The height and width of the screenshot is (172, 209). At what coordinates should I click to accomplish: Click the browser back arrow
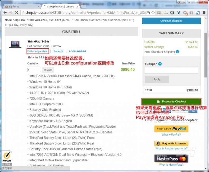click(5, 12)
